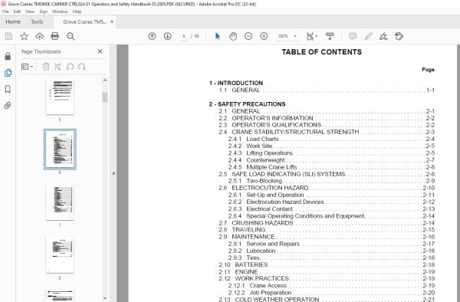
Task: Open the View menu
Action: 30,11
